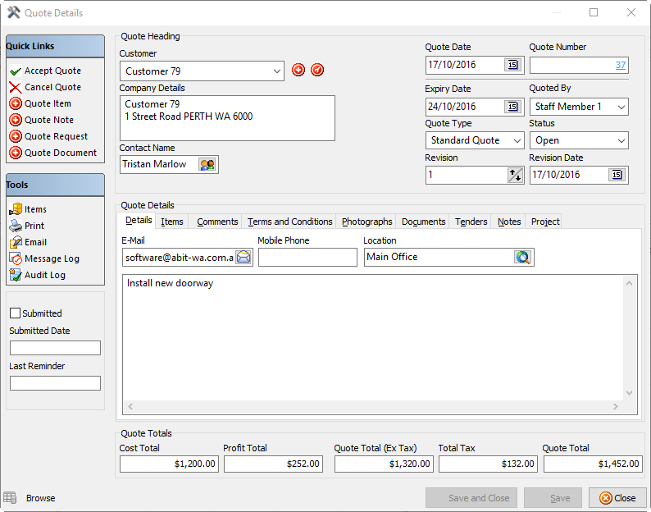
Task: Click the edit customer icon beside Customer dropdown
Action: point(317,71)
